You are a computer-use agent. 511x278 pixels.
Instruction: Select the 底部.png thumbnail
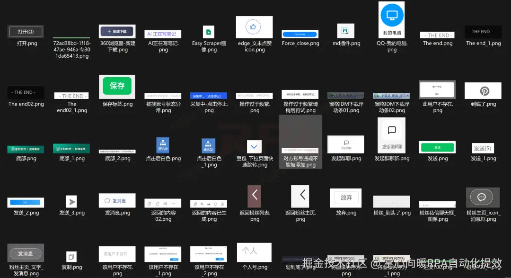point(26,149)
